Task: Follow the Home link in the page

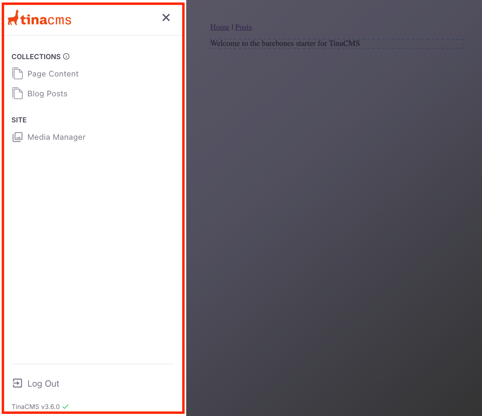Action: [x=220, y=27]
